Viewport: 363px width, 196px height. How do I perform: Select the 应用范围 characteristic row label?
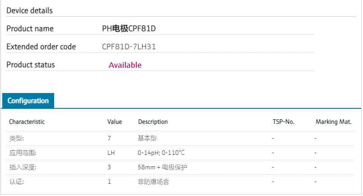click(x=23, y=153)
